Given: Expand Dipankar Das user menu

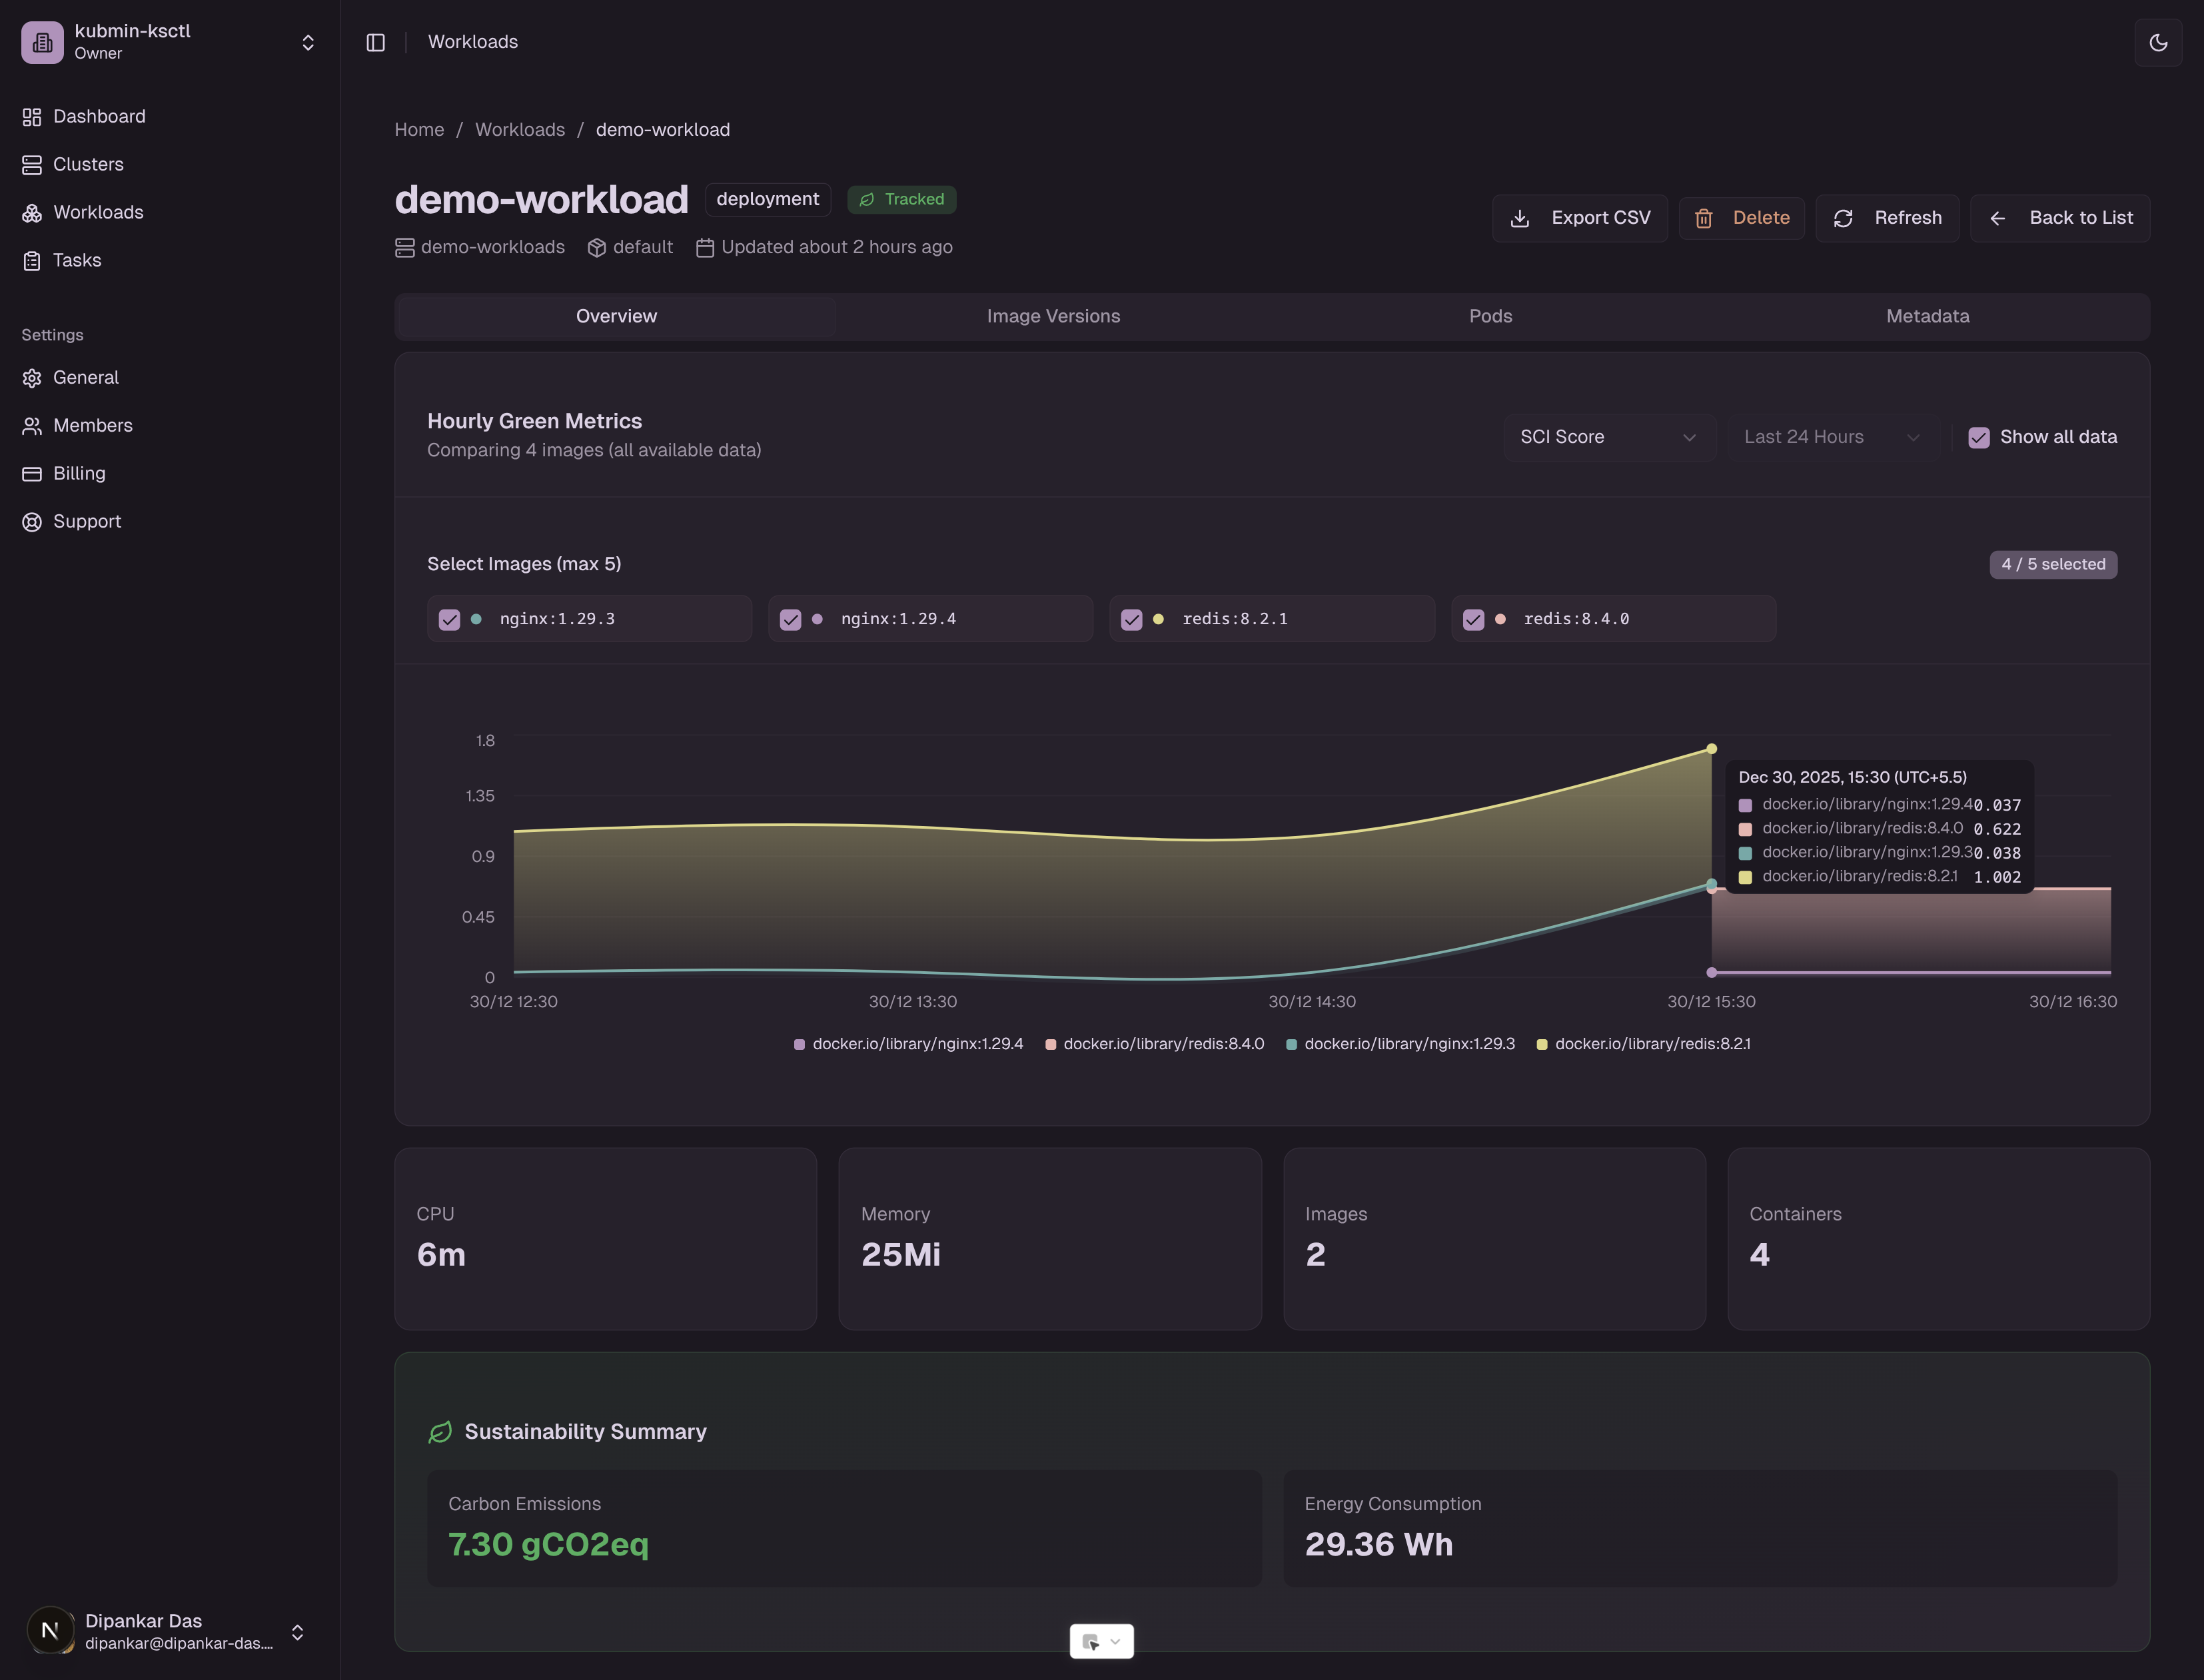Looking at the screenshot, I should click(x=297, y=1632).
